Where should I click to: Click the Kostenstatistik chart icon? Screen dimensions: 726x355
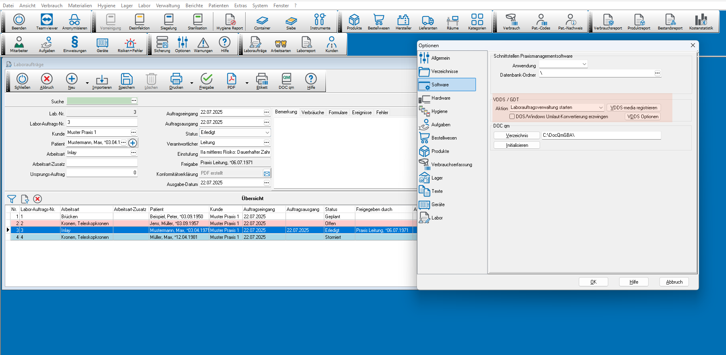coord(701,22)
